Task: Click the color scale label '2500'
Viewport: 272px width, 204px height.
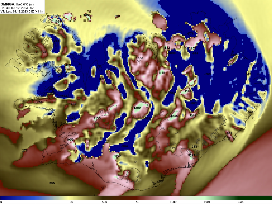Action: pyautogui.click(x=241, y=202)
